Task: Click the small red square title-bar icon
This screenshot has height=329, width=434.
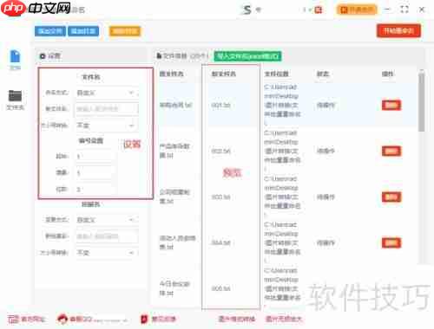Action: (319, 10)
